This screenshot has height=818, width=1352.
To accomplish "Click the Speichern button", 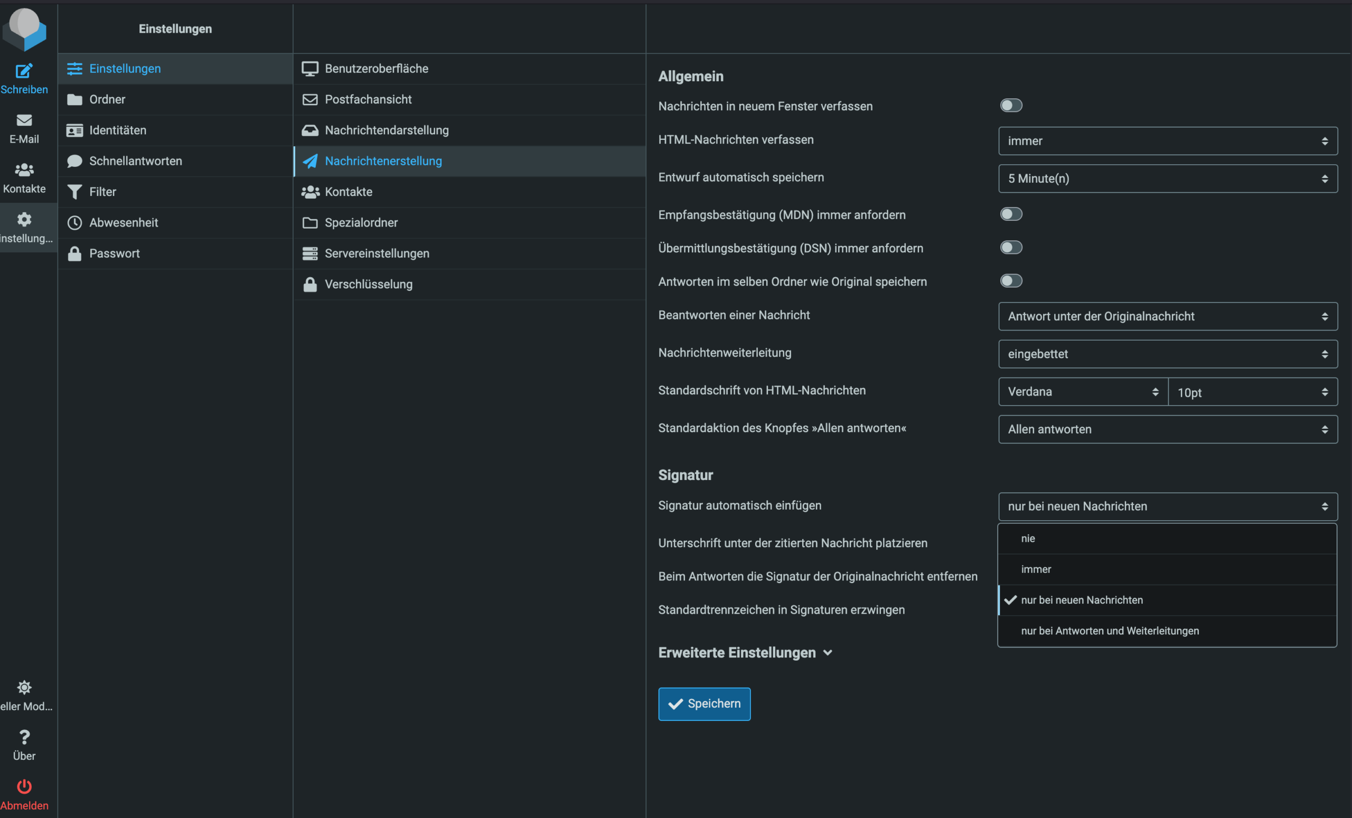I will pos(704,704).
